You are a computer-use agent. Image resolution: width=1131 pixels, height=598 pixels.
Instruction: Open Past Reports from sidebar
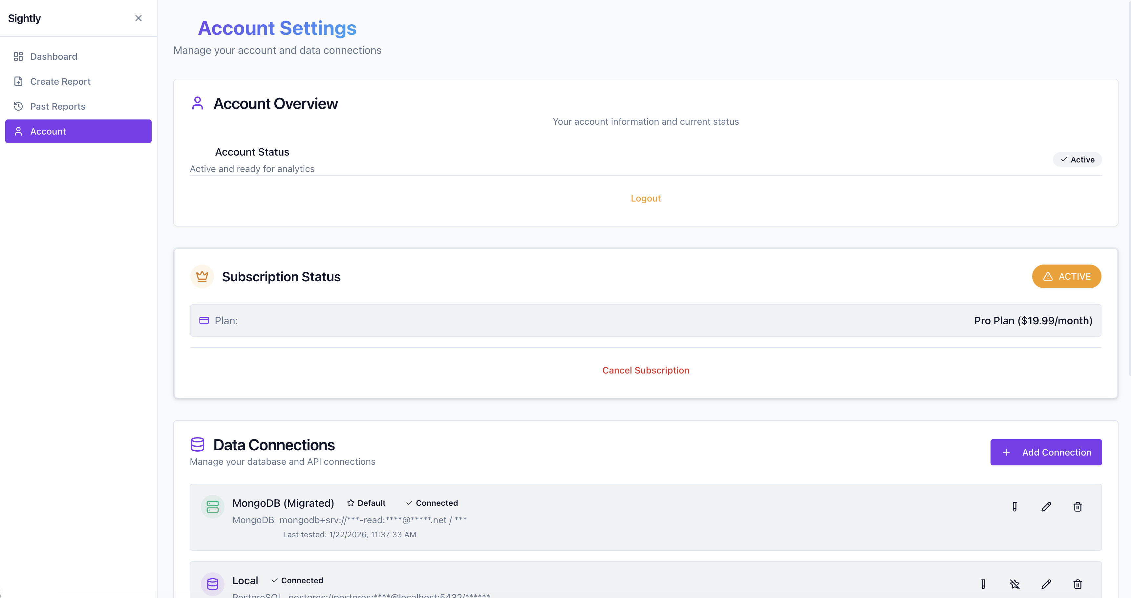click(57, 107)
